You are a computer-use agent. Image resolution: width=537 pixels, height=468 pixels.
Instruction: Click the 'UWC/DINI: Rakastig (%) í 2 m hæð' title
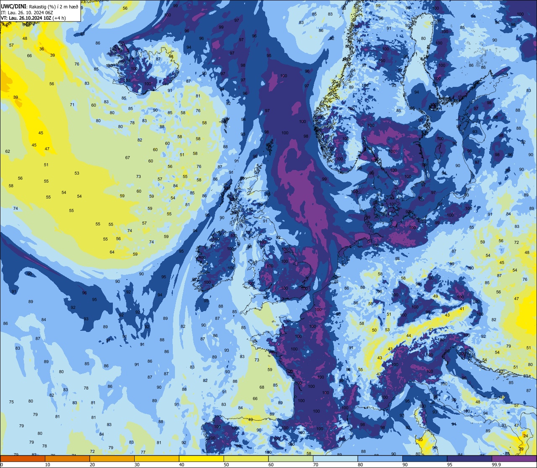pos(39,6)
